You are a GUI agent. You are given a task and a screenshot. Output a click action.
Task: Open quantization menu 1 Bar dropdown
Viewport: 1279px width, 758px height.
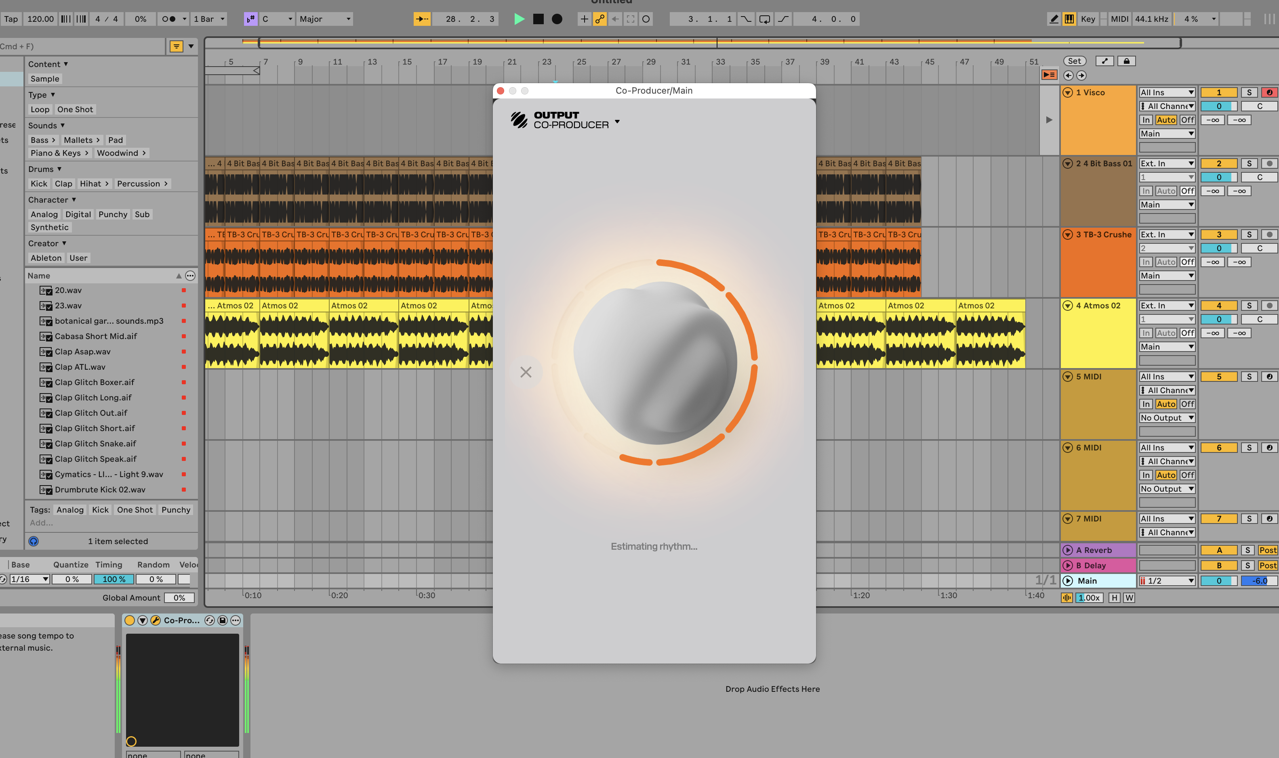[208, 19]
